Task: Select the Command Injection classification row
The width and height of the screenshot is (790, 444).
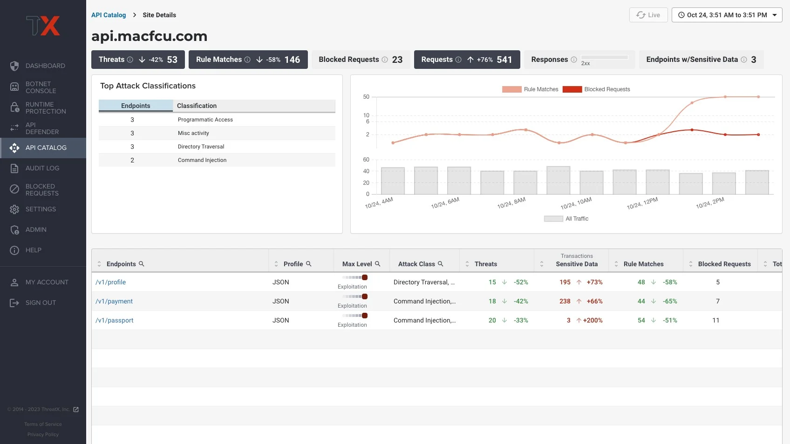Action: 217,160
